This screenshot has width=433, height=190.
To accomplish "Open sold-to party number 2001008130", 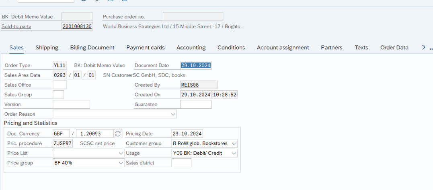I will click(77, 26).
